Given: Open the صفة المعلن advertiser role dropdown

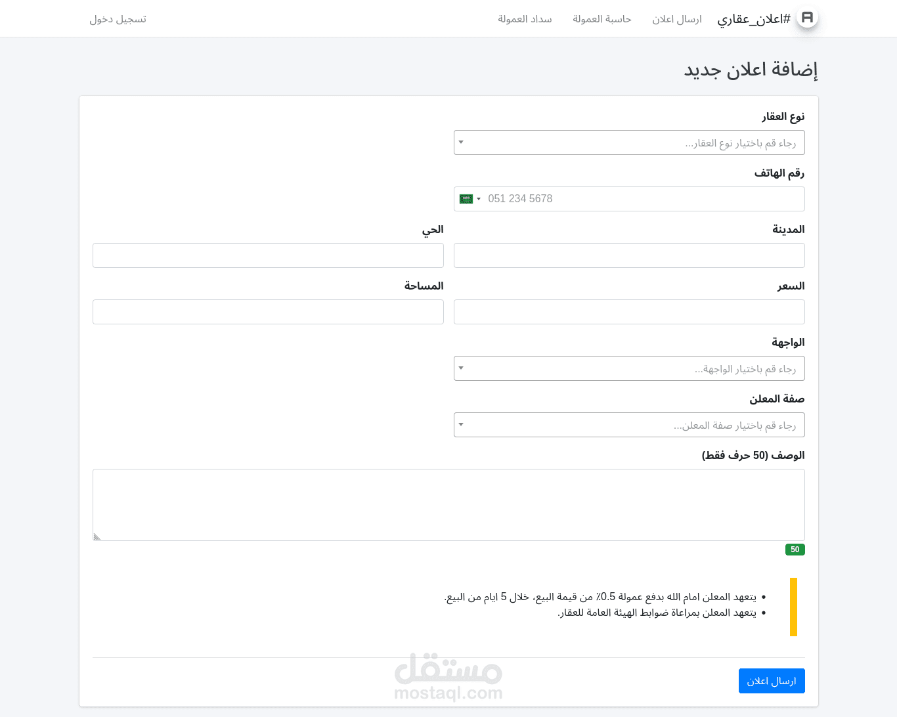Looking at the screenshot, I should [628, 425].
